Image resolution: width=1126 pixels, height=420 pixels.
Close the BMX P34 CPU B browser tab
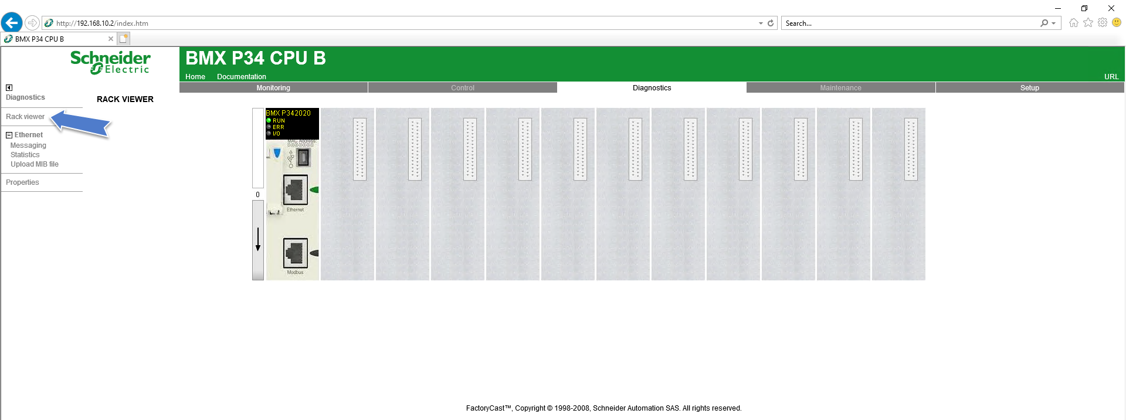(111, 39)
